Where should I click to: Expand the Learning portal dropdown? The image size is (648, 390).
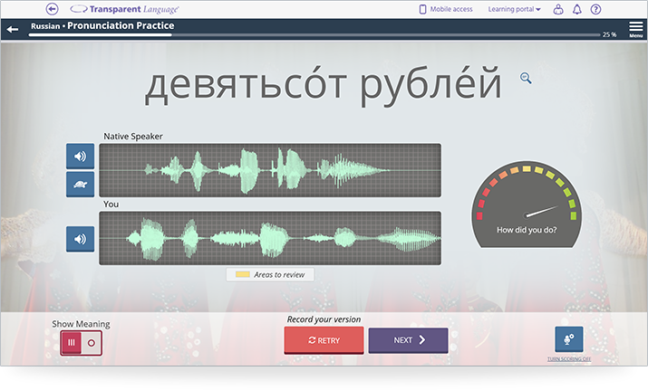coord(514,9)
